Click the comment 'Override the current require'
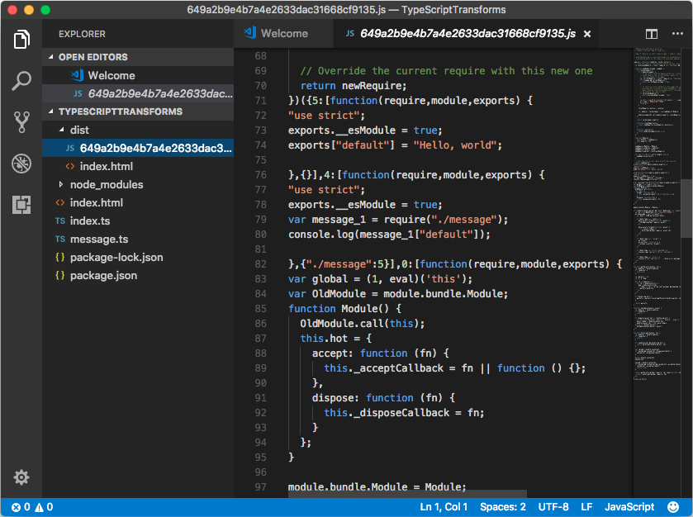 [x=446, y=71]
